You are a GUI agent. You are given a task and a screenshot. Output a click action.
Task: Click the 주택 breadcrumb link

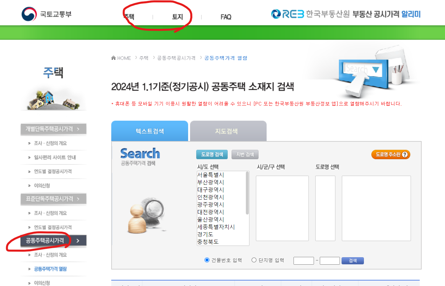[x=144, y=58]
